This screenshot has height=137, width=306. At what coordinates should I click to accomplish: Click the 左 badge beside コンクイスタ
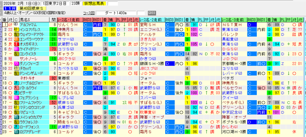coord(16,54)
